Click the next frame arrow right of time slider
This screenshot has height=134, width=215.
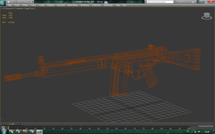tap(22, 124)
